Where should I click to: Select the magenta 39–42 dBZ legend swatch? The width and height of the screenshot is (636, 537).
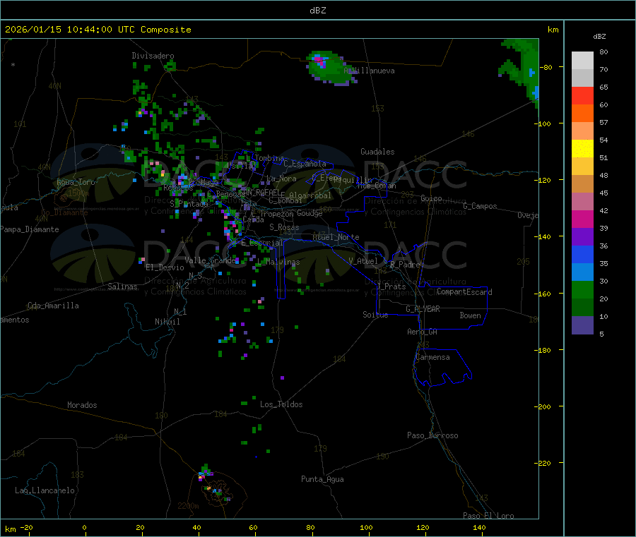coord(582,219)
